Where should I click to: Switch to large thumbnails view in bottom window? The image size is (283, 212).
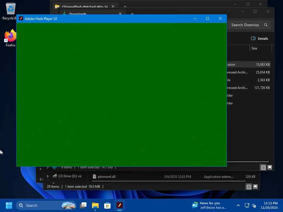pyautogui.click(x=255, y=187)
